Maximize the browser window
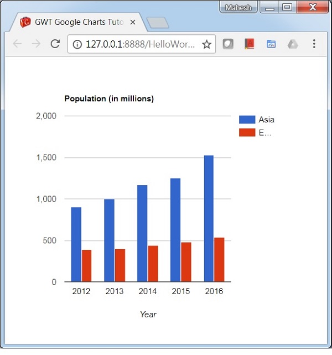Image resolution: width=332 pixels, height=355 pixels. (x=287, y=7)
